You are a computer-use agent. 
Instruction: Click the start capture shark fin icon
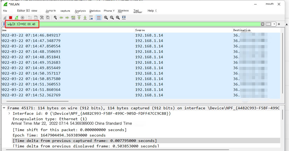click(5, 18)
